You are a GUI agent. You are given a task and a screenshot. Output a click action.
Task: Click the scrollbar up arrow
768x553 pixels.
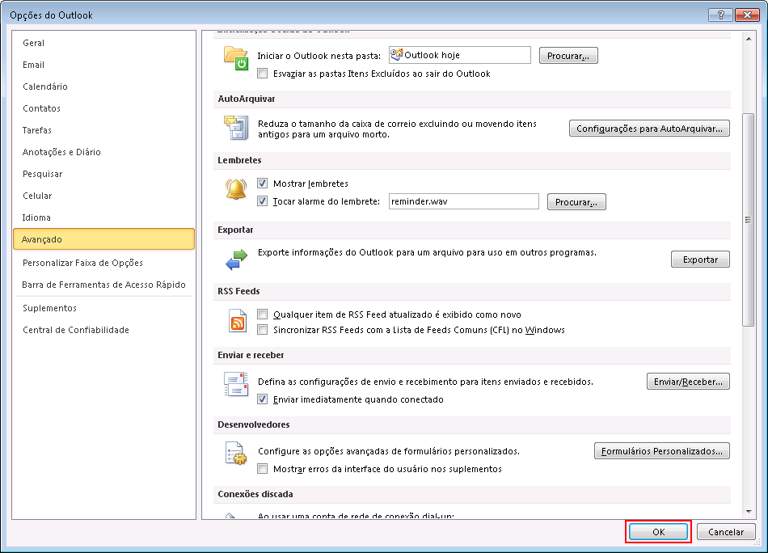tap(749, 39)
